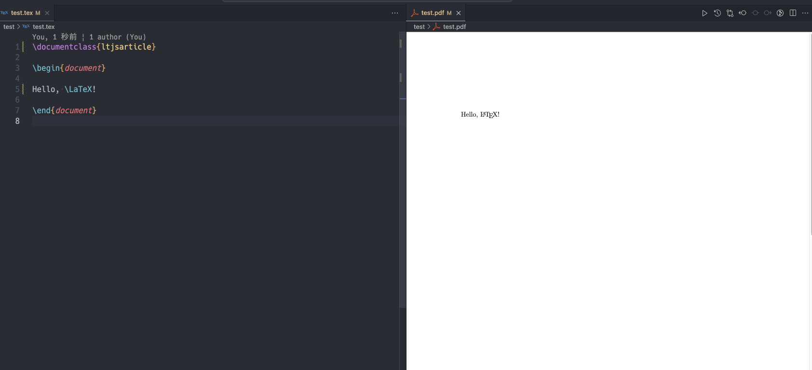
Task: Open more actions for test.tex editor group
Action: pos(395,13)
